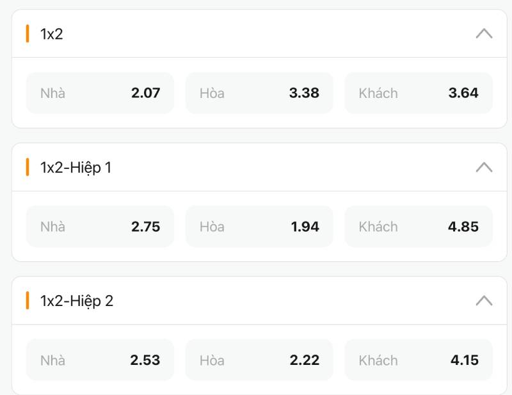Click the 3.64 odds number

coord(463,93)
